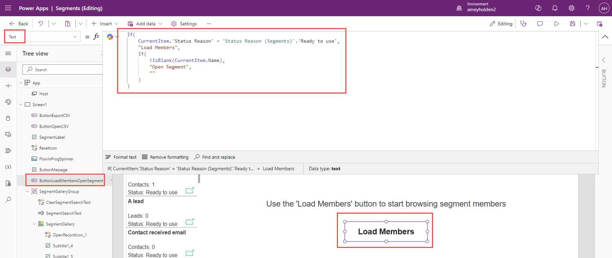The image size is (612, 258).
Task: Open Find and replace in the formula bar
Action: pyautogui.click(x=215, y=157)
